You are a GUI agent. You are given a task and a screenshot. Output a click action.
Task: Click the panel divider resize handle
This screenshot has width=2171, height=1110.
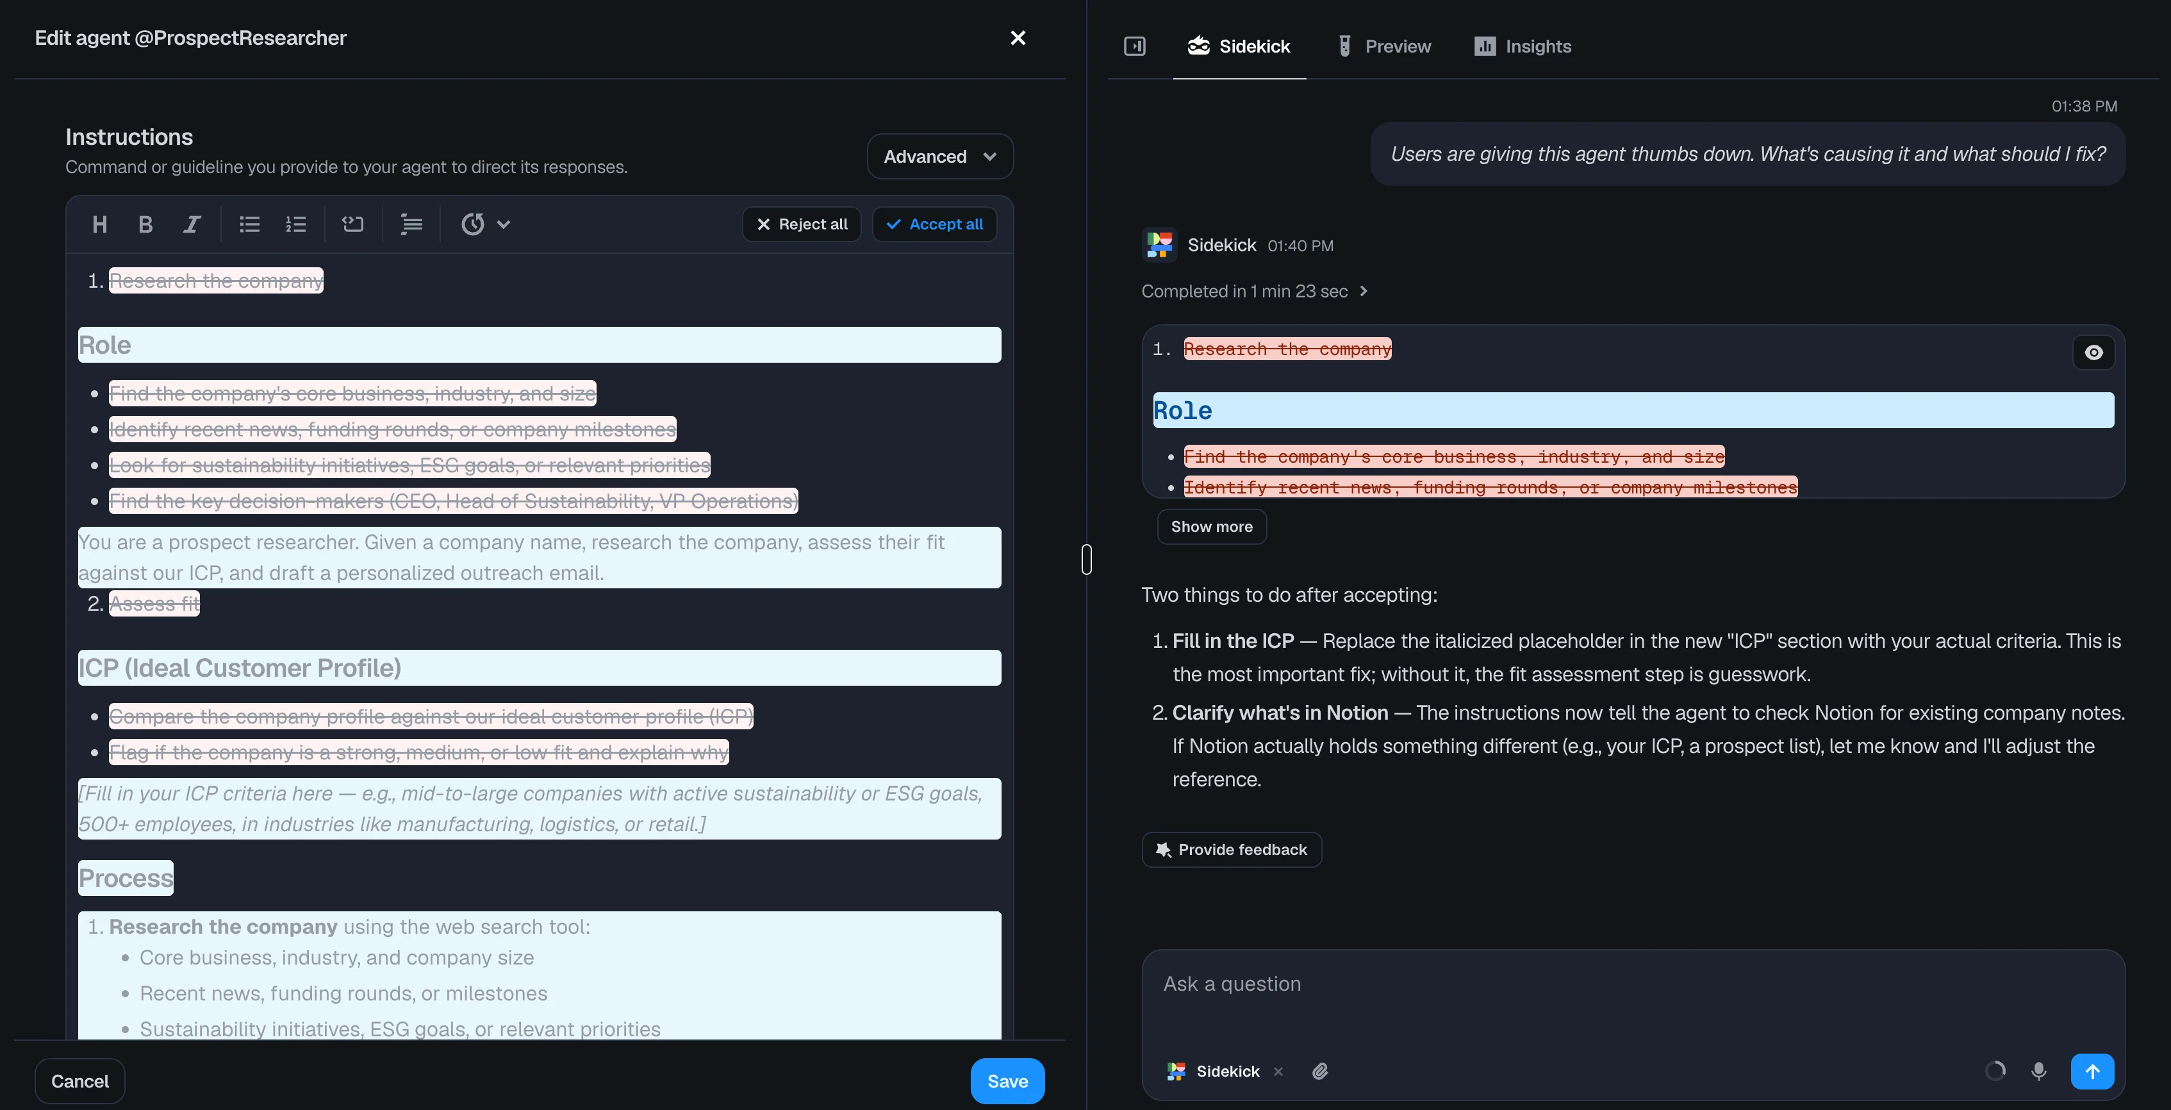(x=1086, y=559)
